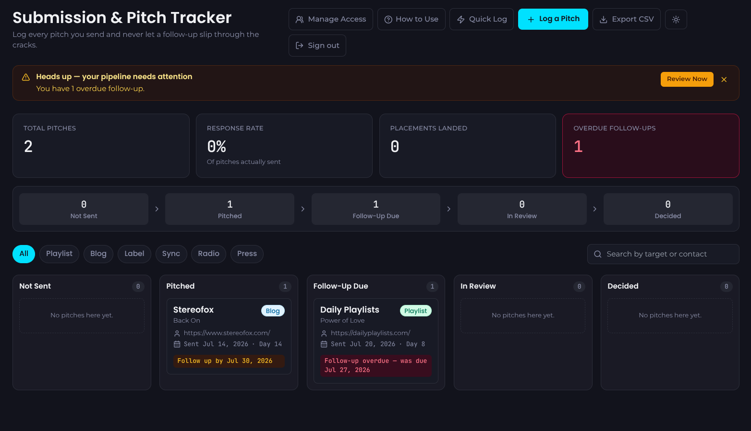Viewport: 751px width, 431px height.
Task: Click the Quick Log button
Action: [x=481, y=19]
